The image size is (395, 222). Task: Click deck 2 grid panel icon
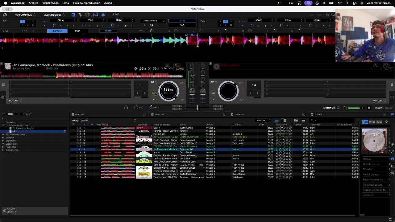click(392, 85)
